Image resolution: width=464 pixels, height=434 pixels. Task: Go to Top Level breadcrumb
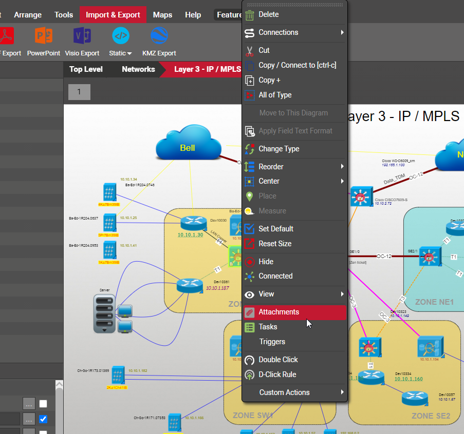[86, 69]
